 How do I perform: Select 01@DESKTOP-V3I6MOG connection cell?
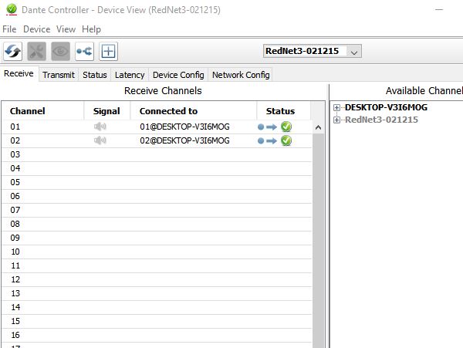point(184,127)
